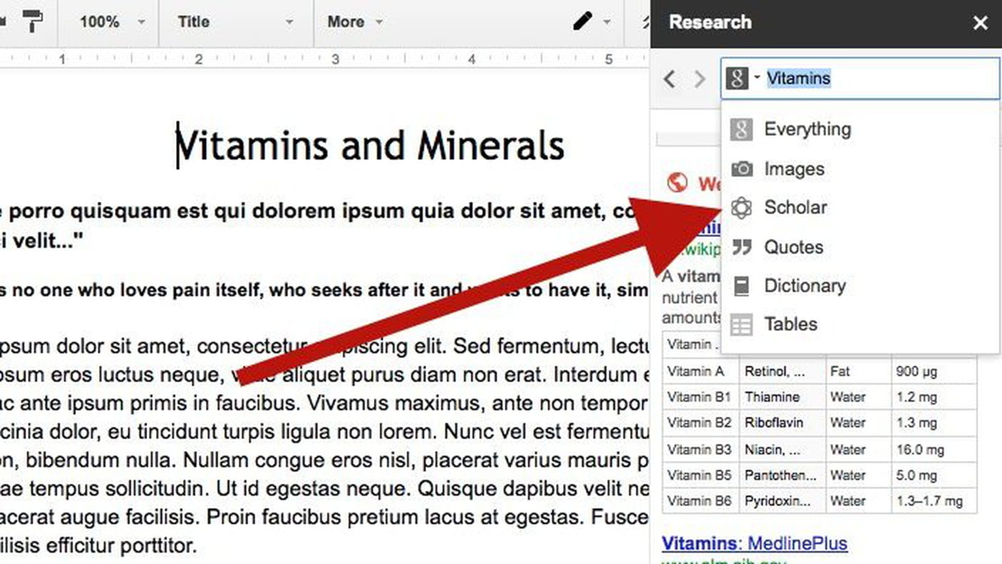
Task: Choose Everything from the search type menu
Action: (860, 129)
